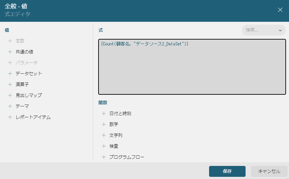
Task: Click the plus icon beside 演算子
Action: point(10,85)
